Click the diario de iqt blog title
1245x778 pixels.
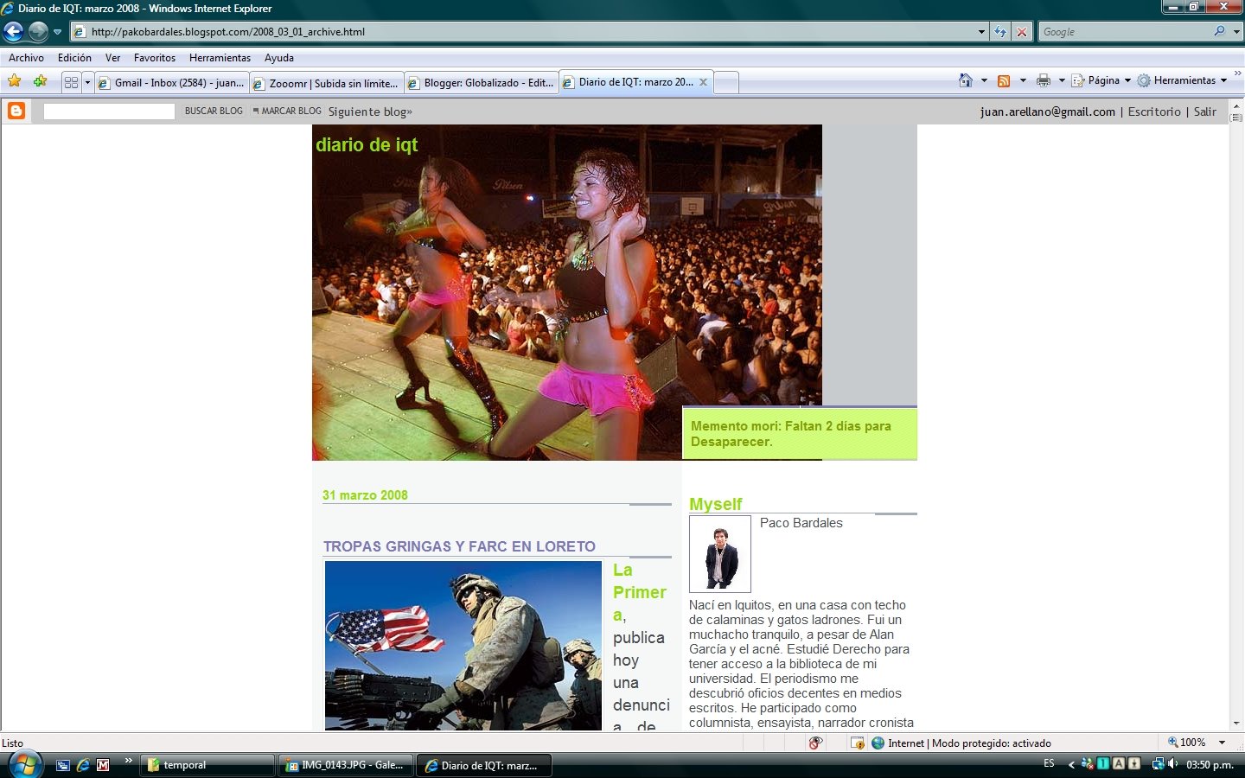pyautogui.click(x=367, y=144)
